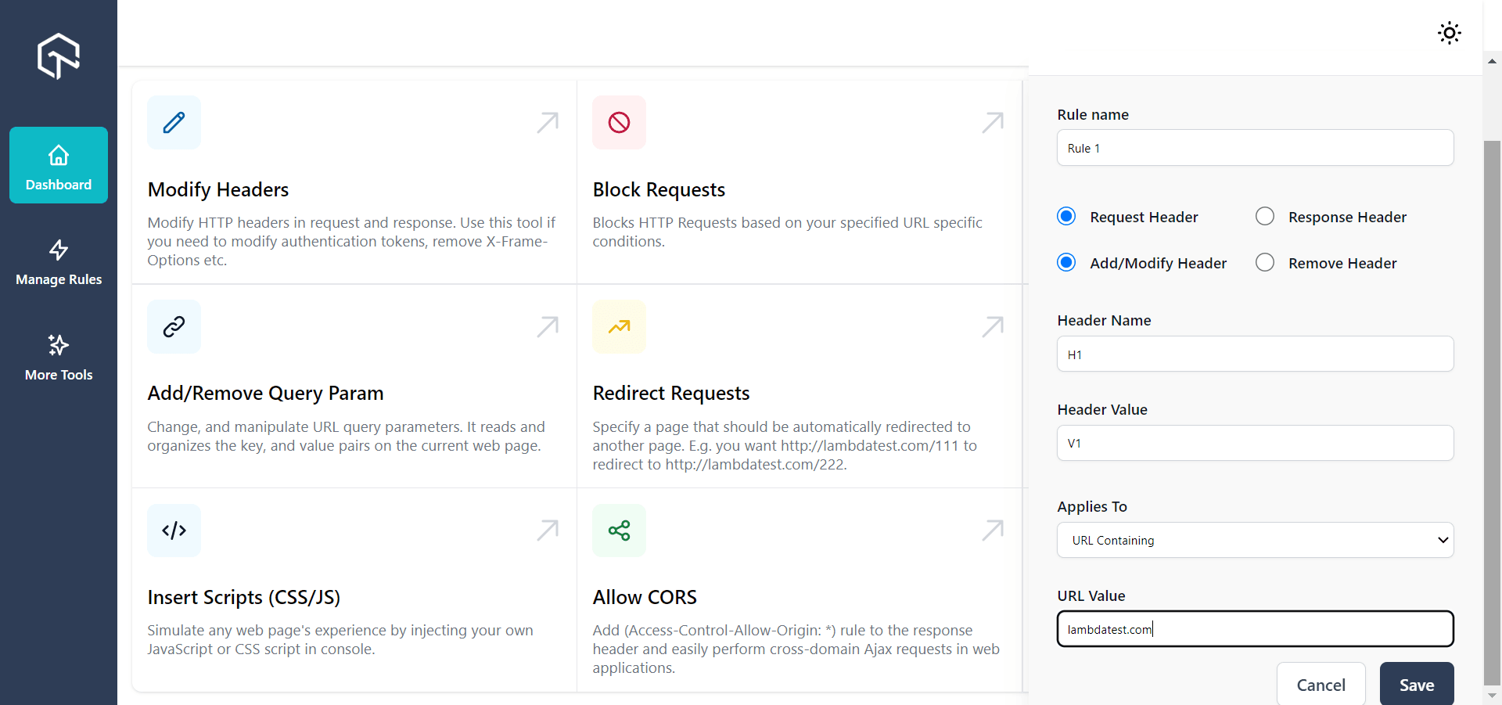Image resolution: width=1502 pixels, height=705 pixels.
Task: Click the Add/Remove Query Param link icon
Action: [174, 326]
